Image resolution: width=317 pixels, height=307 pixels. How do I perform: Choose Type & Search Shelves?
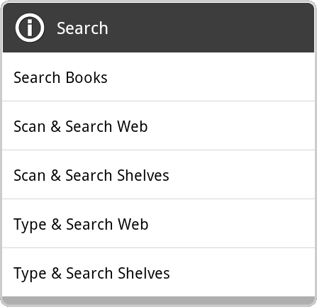158,272
